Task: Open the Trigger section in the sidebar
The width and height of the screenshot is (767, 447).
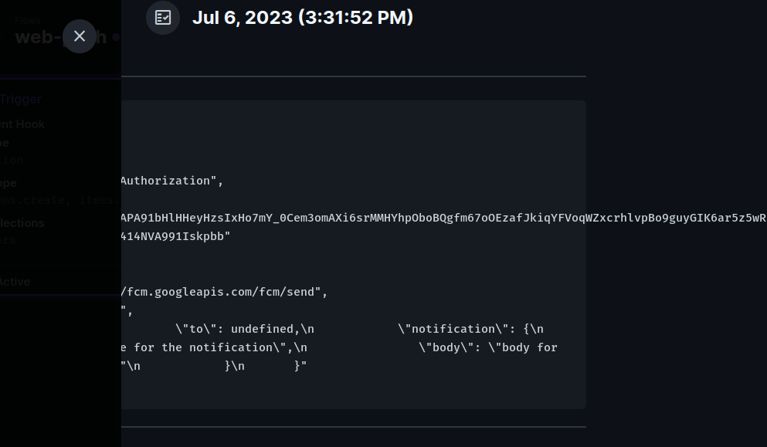Action: pyautogui.click(x=21, y=99)
